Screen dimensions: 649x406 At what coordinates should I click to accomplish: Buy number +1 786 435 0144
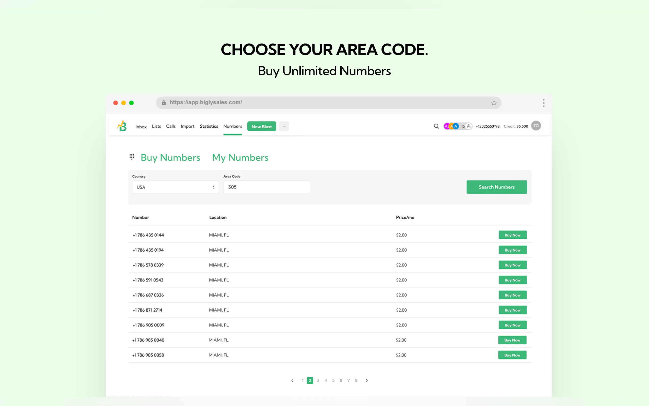[512, 235]
